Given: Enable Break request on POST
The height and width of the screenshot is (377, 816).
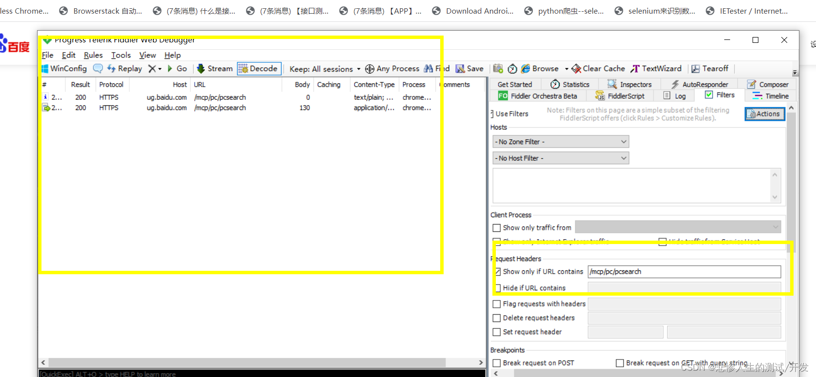Looking at the screenshot, I should (x=497, y=363).
